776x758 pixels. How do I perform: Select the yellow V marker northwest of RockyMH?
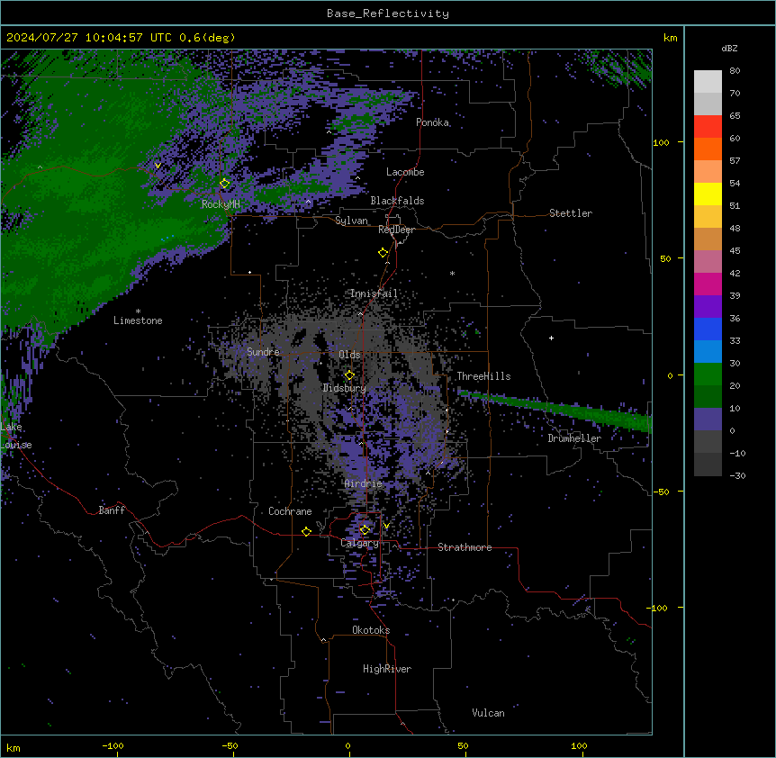pos(158,166)
